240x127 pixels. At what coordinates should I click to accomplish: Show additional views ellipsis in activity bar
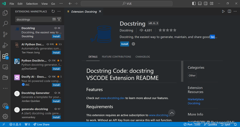coord(5,88)
